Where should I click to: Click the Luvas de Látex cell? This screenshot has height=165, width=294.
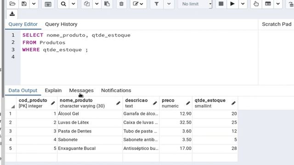[x=90, y=122]
